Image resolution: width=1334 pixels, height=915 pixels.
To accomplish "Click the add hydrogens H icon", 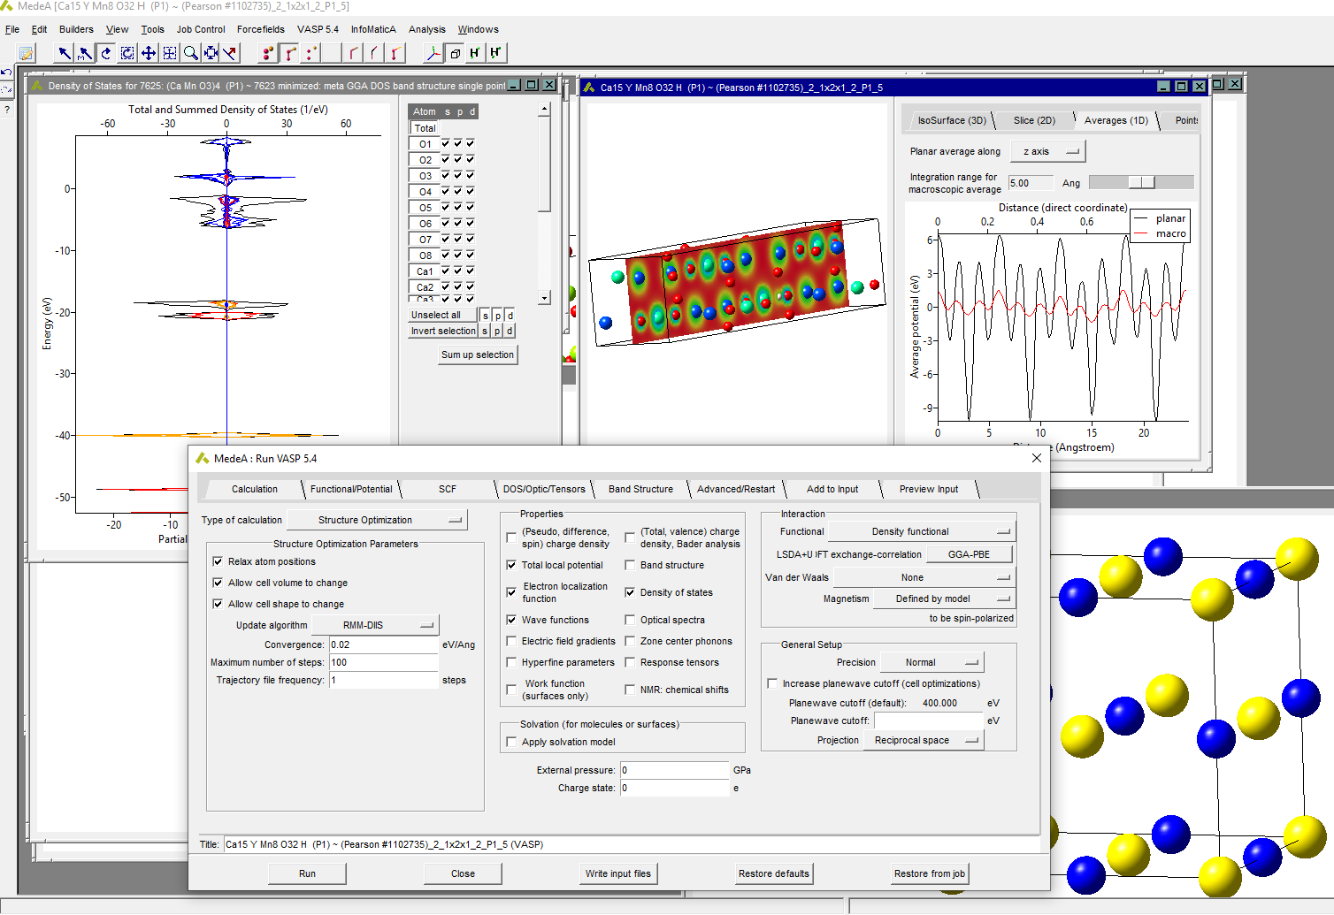I will [474, 53].
